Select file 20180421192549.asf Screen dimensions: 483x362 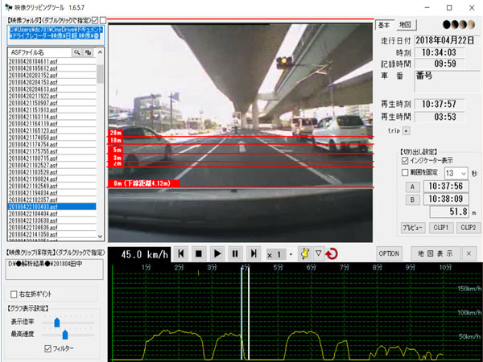(x=52, y=187)
